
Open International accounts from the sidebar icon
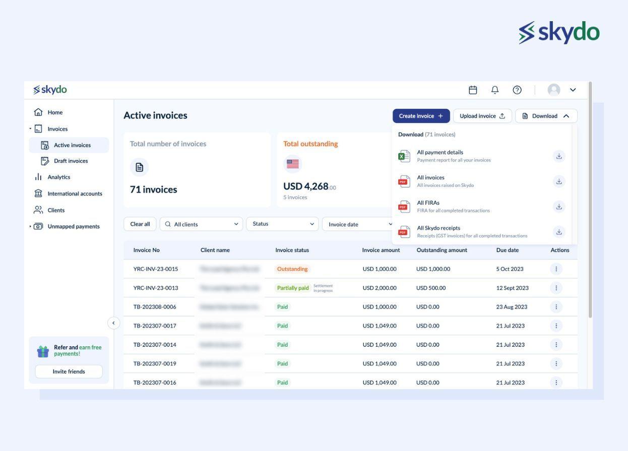pos(38,193)
